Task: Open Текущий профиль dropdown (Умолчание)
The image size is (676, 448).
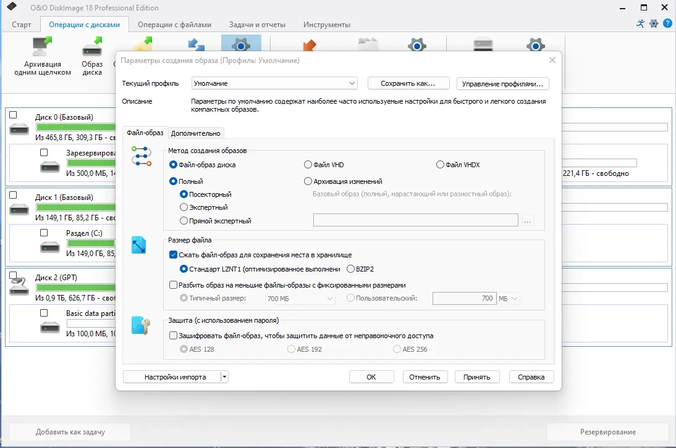Action: tap(274, 83)
